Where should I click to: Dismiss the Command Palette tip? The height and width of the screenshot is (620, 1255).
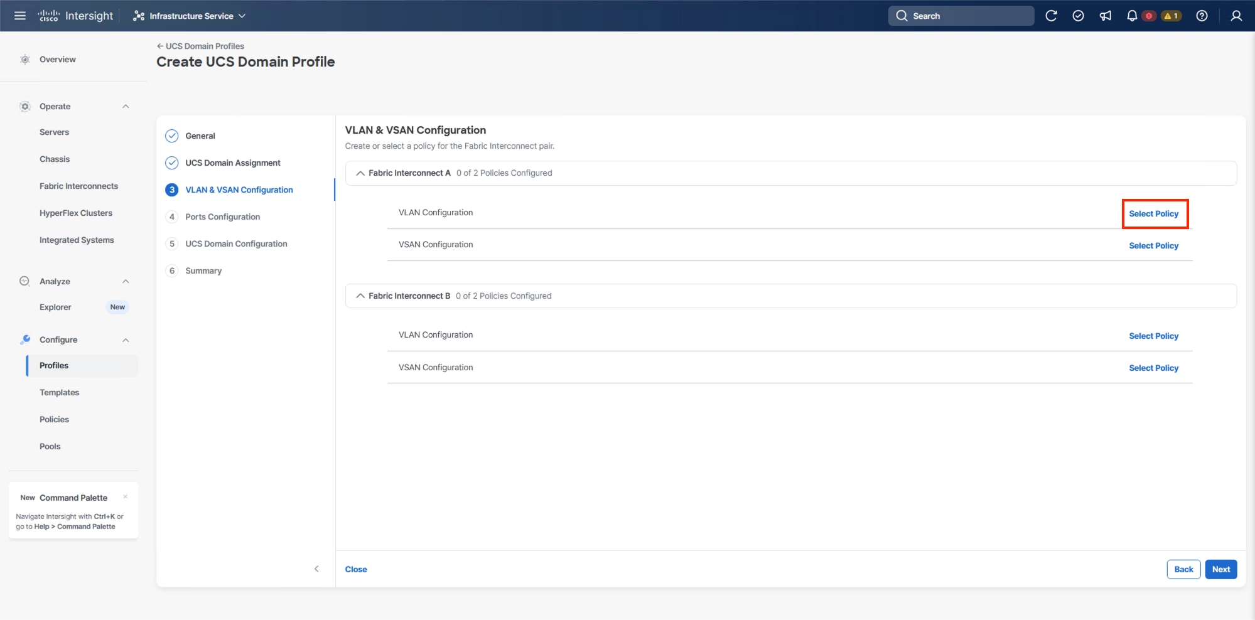tap(126, 496)
